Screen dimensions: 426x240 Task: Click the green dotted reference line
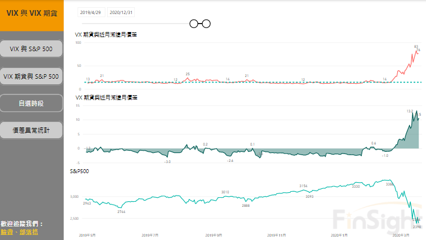click(225, 82)
